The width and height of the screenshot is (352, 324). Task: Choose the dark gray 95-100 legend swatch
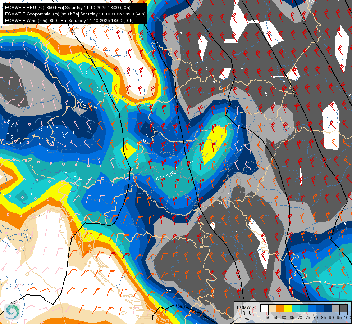click(343, 309)
